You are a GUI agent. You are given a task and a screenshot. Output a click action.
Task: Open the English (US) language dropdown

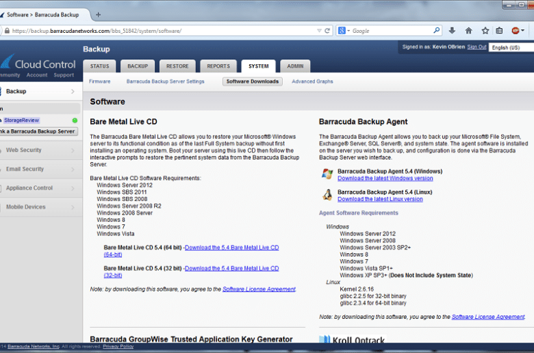[x=511, y=48]
